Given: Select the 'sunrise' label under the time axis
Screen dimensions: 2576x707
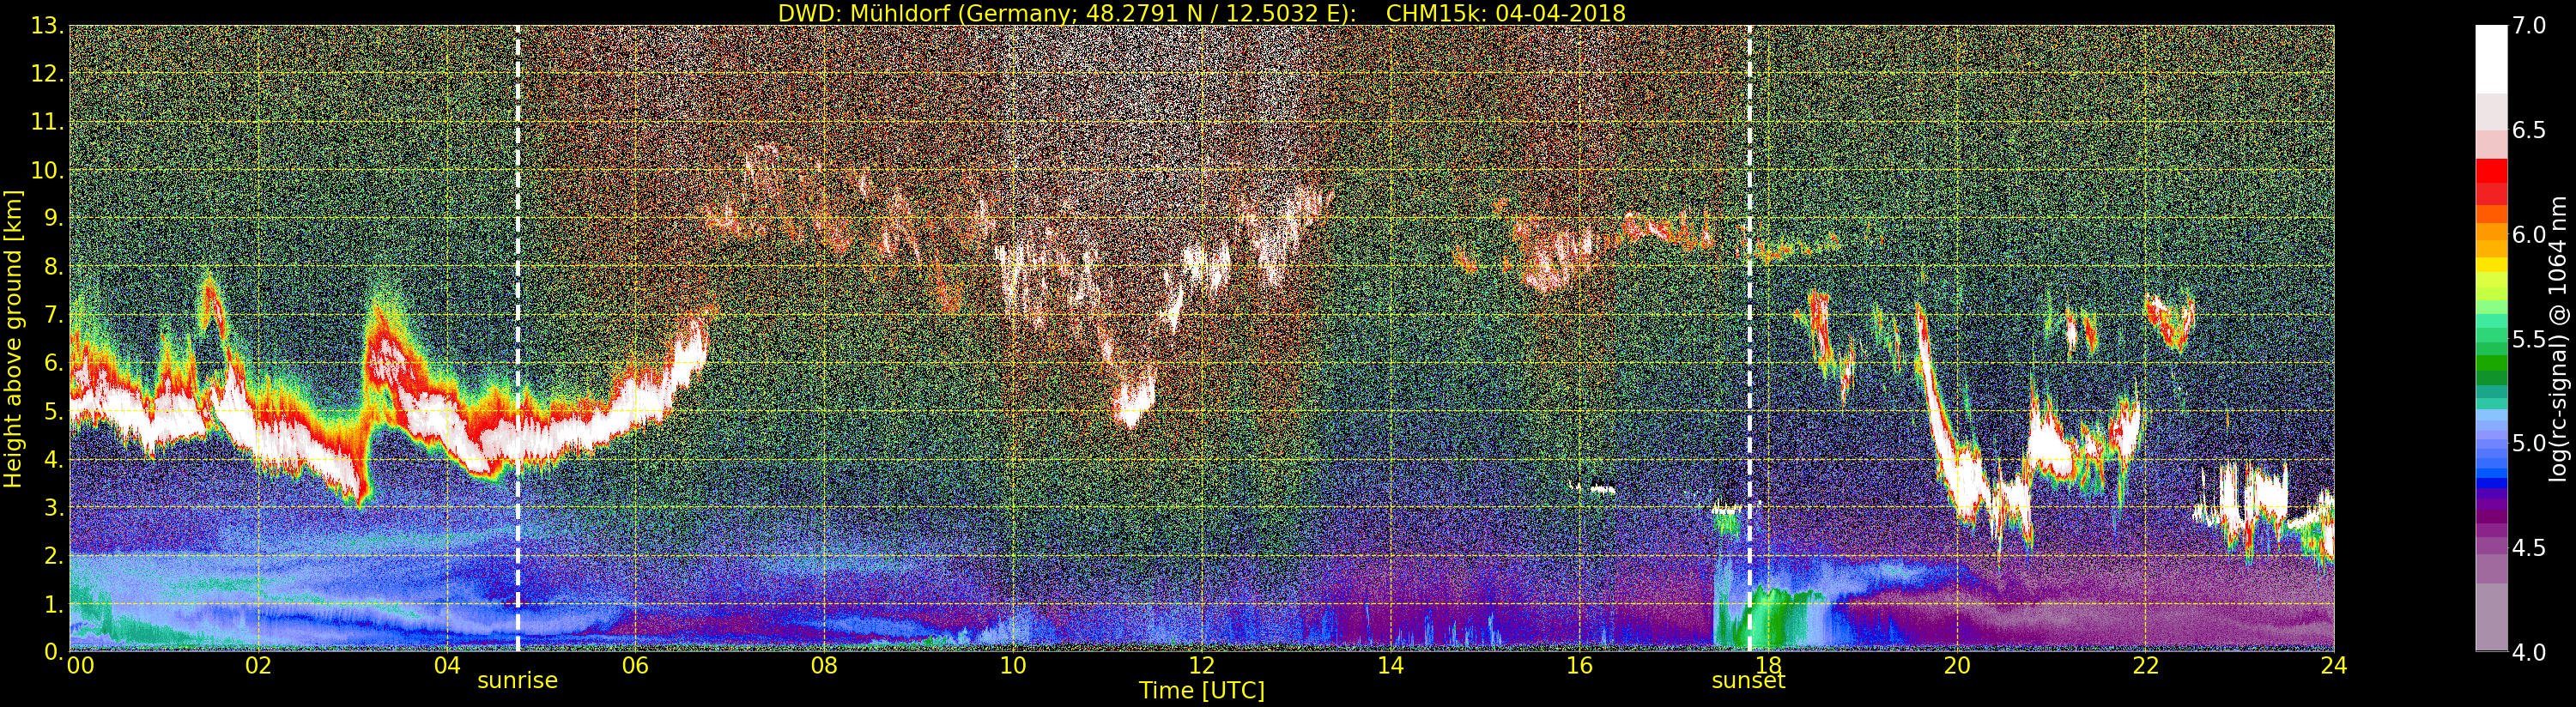Looking at the screenshot, I should pyautogui.click(x=517, y=681).
